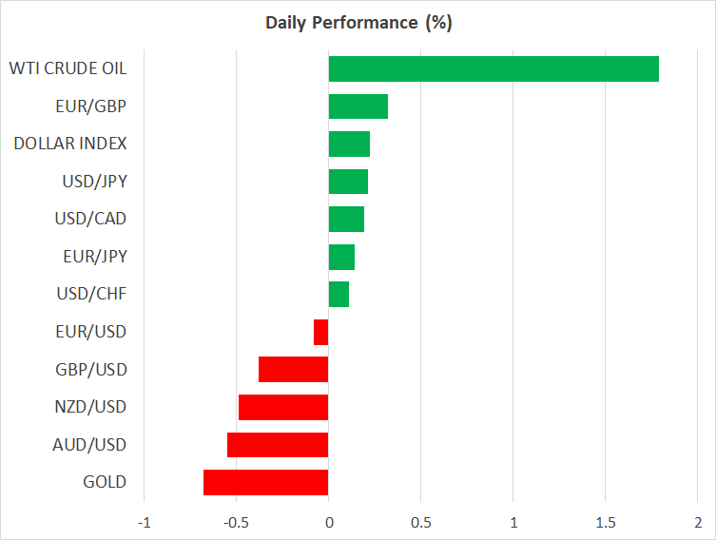Click the NZD/USD red bar
The height and width of the screenshot is (540, 716).
283,407
